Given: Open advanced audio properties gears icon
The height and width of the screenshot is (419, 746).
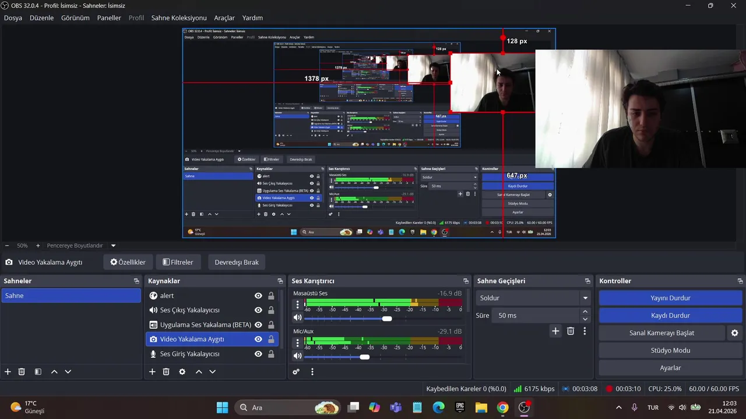Looking at the screenshot, I should click(296, 371).
